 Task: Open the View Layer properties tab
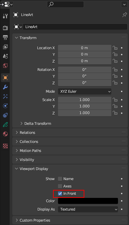point(5,47)
